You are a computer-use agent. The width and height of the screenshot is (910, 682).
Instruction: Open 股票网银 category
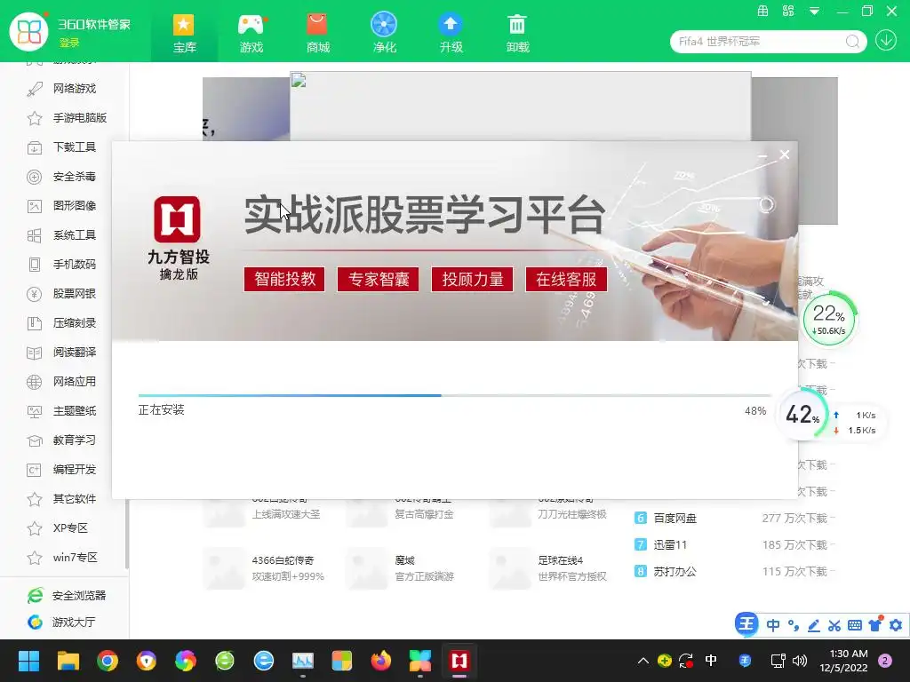pyautogui.click(x=62, y=293)
